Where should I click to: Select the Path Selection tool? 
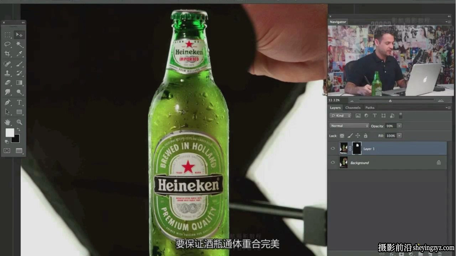7,112
